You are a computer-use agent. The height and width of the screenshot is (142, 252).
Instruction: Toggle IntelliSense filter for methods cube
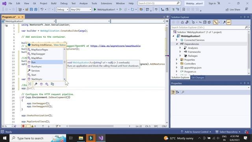point(41,84)
